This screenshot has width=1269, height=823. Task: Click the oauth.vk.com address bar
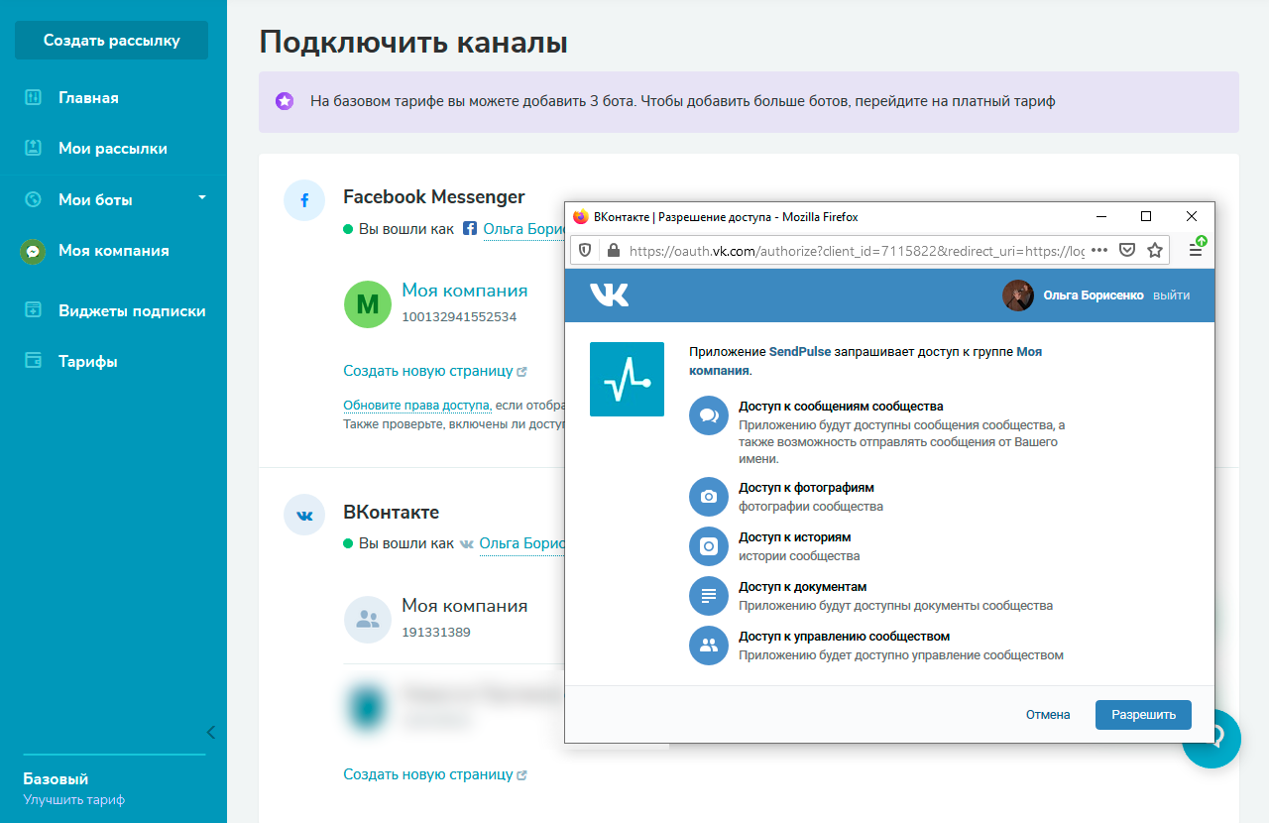pyautogui.click(x=857, y=251)
